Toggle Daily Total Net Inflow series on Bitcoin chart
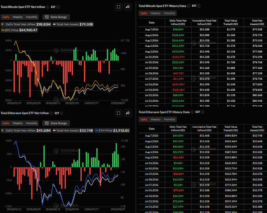 (26, 24)
